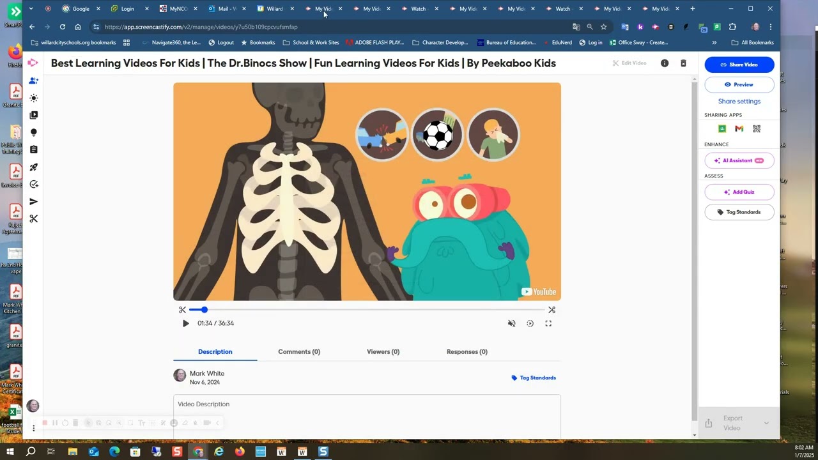Click the rocket icon in sidebar
The width and height of the screenshot is (818, 460).
click(34, 167)
